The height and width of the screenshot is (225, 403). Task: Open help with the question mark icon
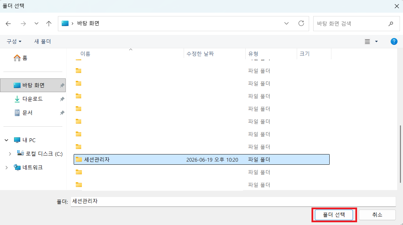tap(394, 41)
